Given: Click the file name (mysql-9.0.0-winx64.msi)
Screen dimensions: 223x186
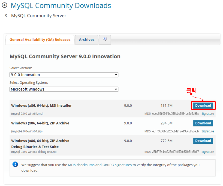Looking at the screenshot, I should (27, 114).
